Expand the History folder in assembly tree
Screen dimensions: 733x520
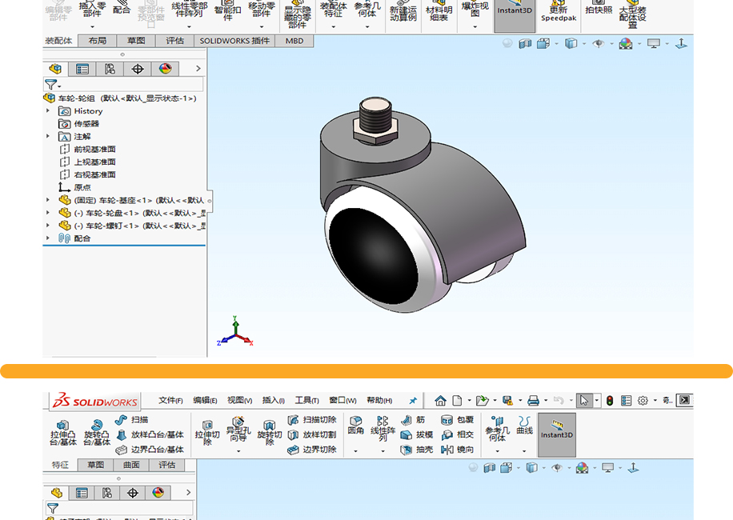pyautogui.click(x=48, y=110)
